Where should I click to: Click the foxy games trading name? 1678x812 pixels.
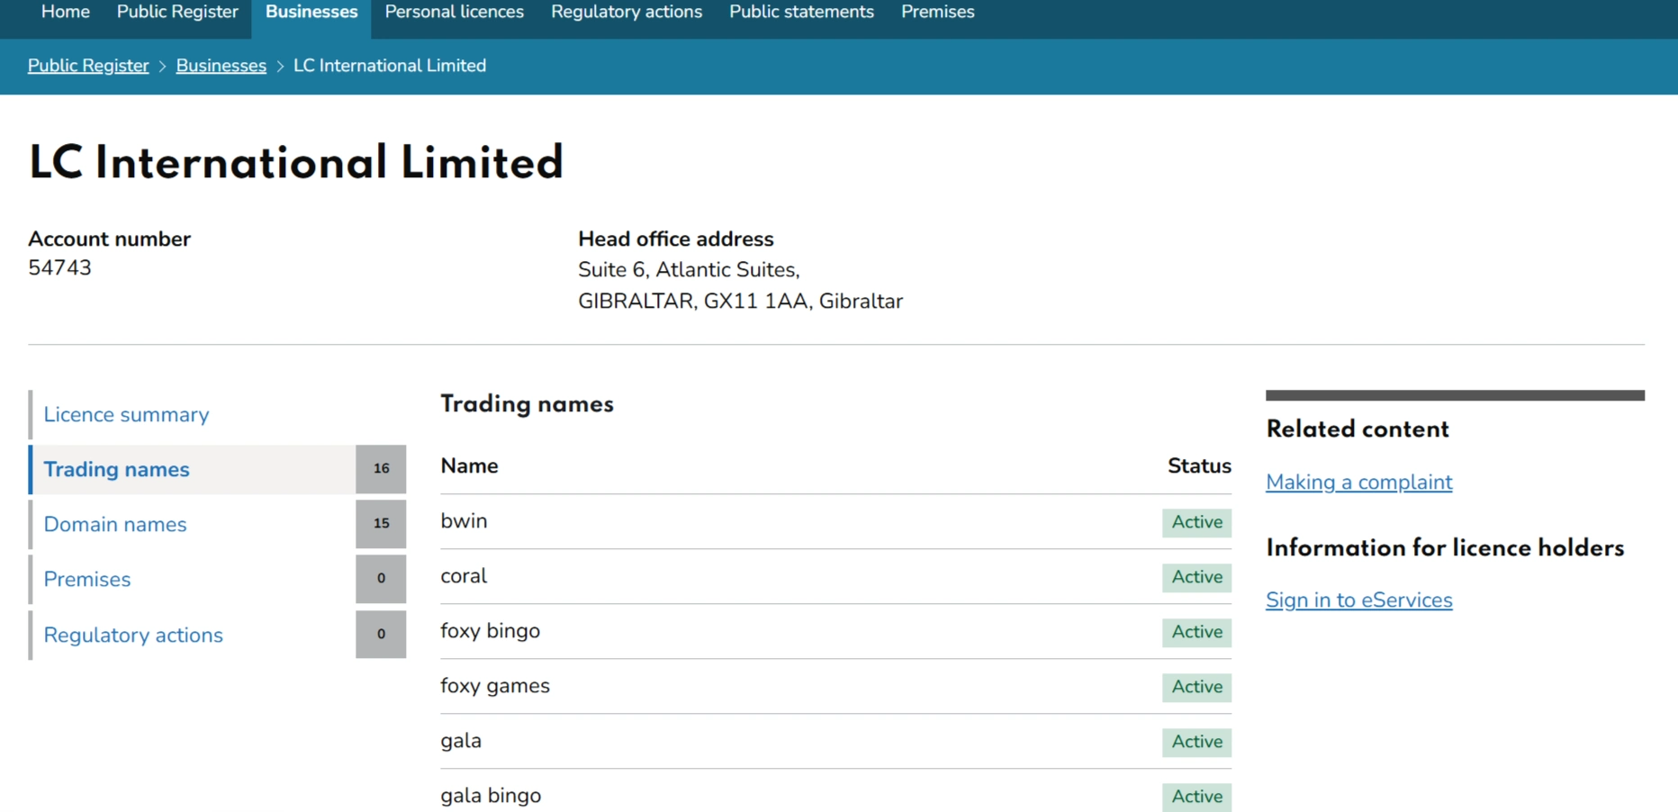495,686
